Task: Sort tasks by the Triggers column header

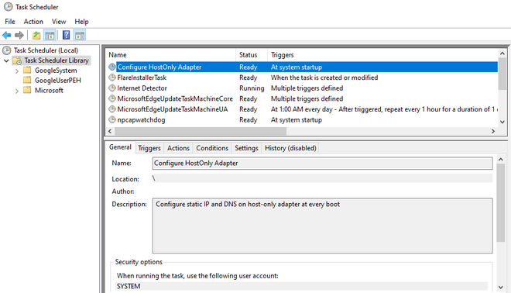Action: point(382,55)
